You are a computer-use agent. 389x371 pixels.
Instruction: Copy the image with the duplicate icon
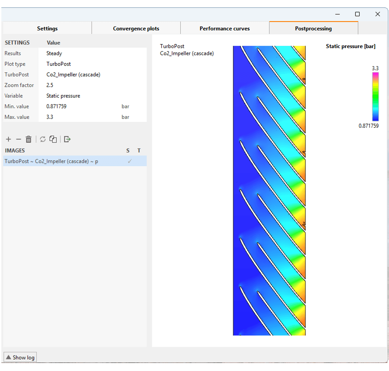tap(53, 139)
